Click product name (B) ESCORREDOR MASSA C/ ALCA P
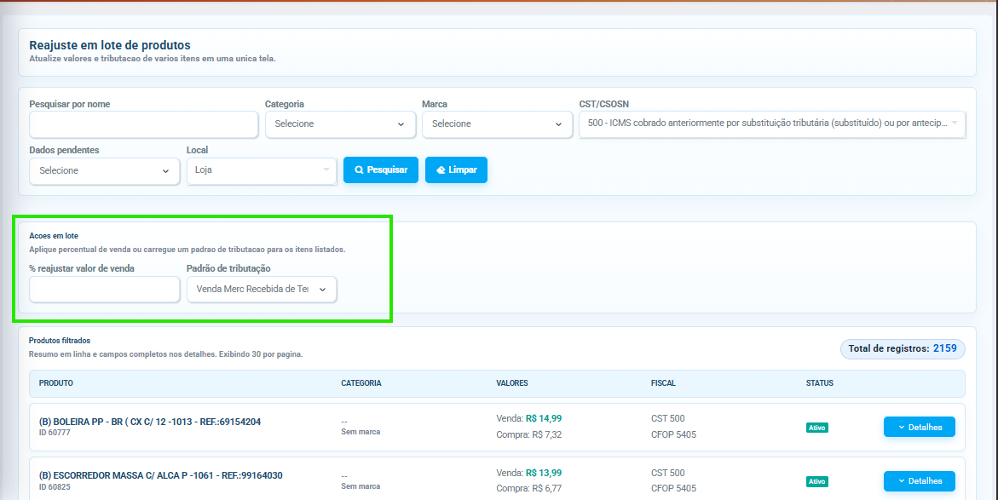998x500 pixels. 161,476
